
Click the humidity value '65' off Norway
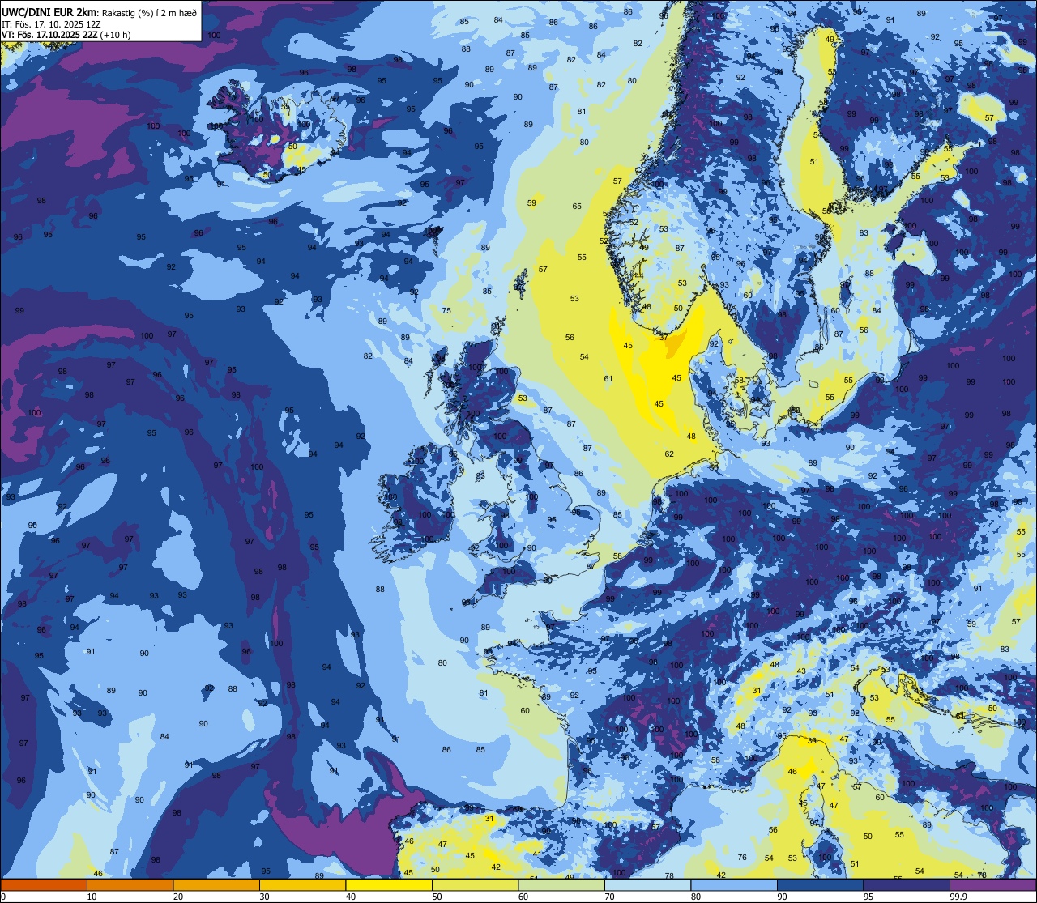[577, 207]
